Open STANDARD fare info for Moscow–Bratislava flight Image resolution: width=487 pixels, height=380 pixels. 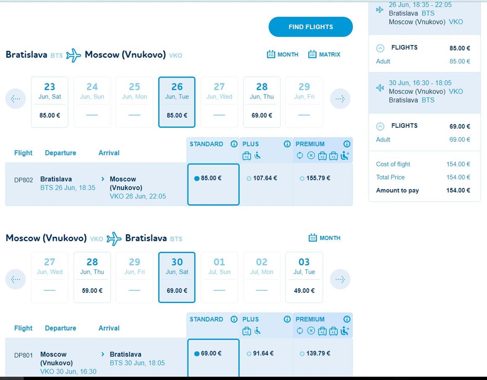[x=234, y=319]
